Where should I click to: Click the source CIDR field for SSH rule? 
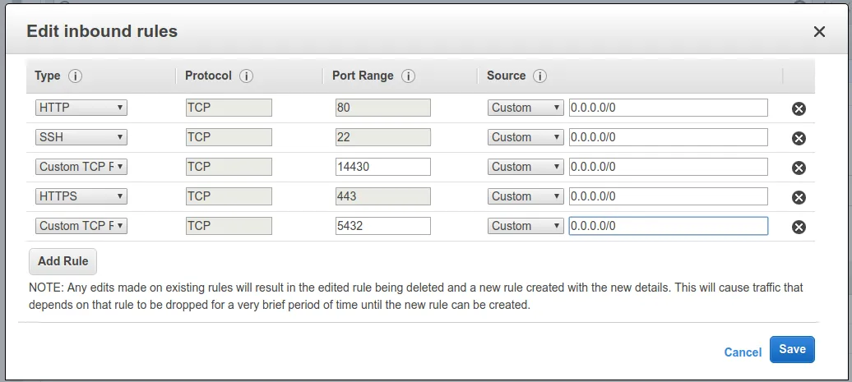(668, 137)
